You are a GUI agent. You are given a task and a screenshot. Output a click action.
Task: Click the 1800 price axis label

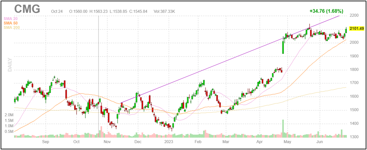tap(354, 69)
